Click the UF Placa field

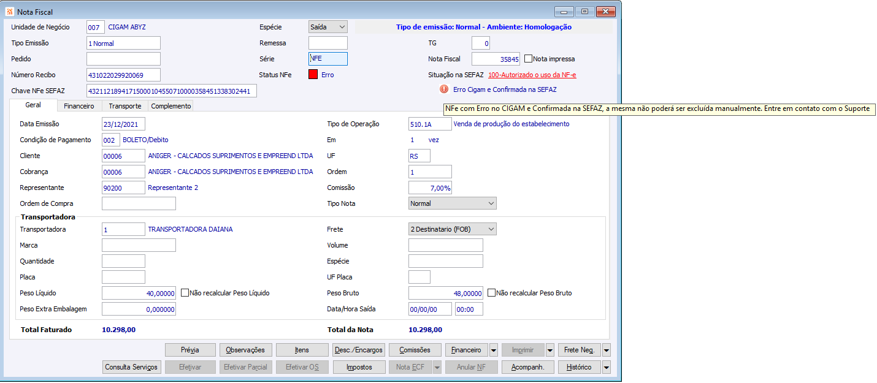pyautogui.click(x=419, y=277)
